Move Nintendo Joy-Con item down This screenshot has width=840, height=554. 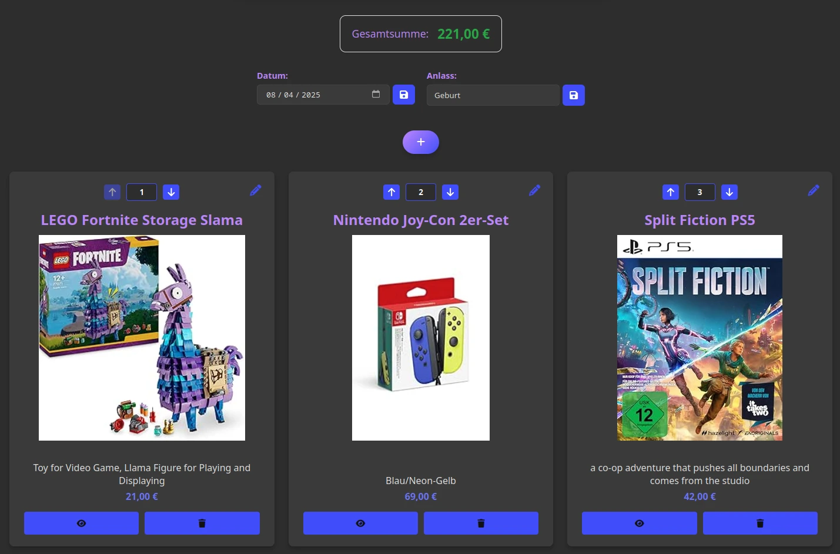tap(450, 192)
